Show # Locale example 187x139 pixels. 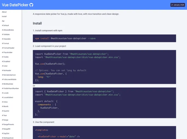[5, 93]
